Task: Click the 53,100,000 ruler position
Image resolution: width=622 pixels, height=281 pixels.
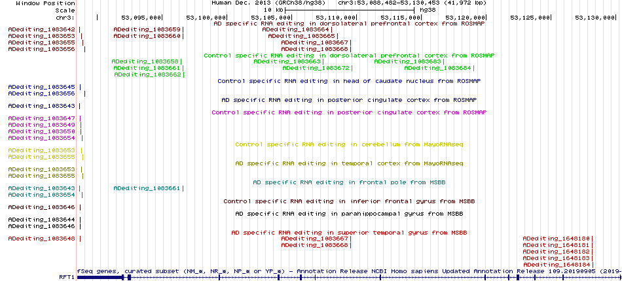Action: coord(206,18)
